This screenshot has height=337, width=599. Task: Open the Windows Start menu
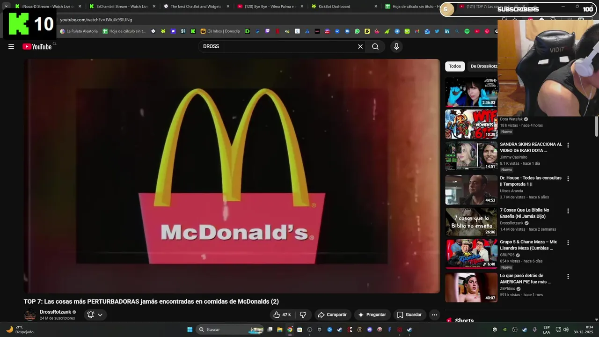coord(190,330)
